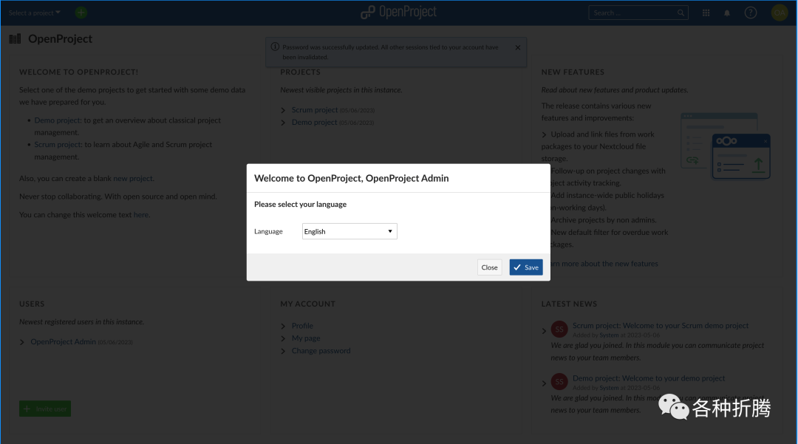This screenshot has width=798, height=444.
Task: Open Scrum project link in welcome text
Action: (x=58, y=145)
